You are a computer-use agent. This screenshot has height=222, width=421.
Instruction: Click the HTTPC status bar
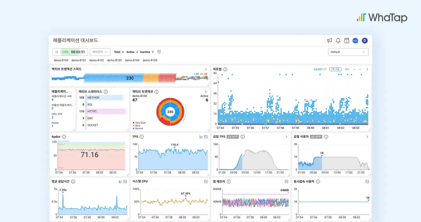click(106, 111)
